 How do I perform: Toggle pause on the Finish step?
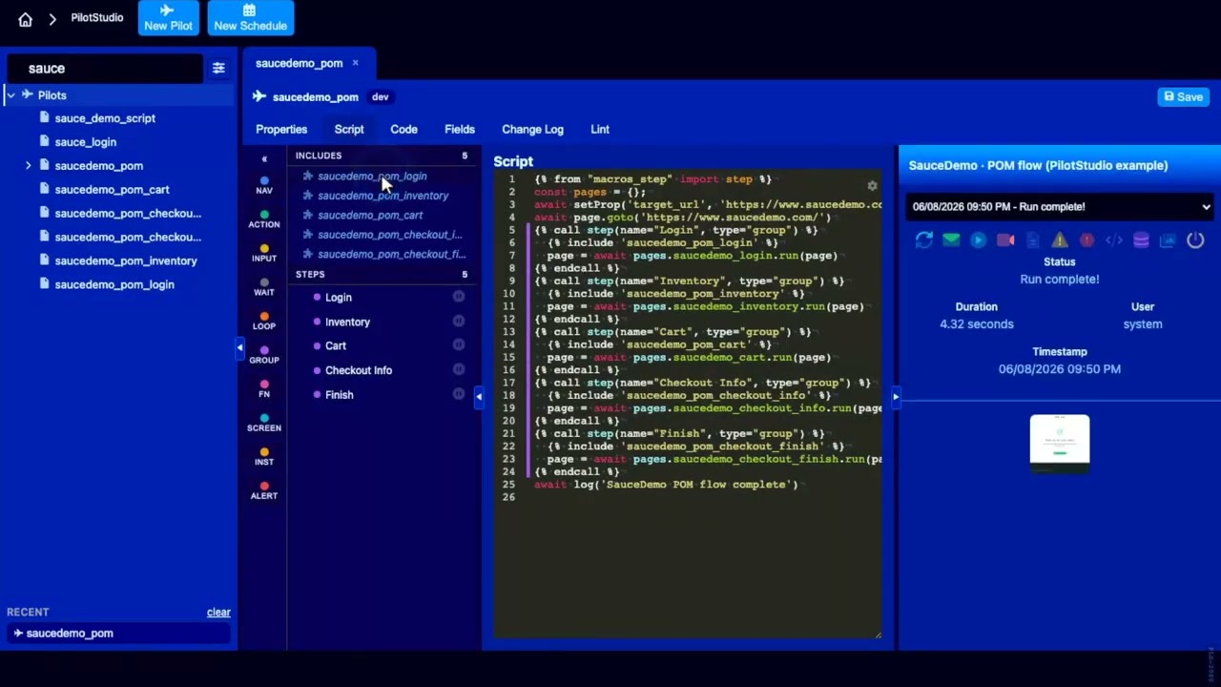click(459, 393)
